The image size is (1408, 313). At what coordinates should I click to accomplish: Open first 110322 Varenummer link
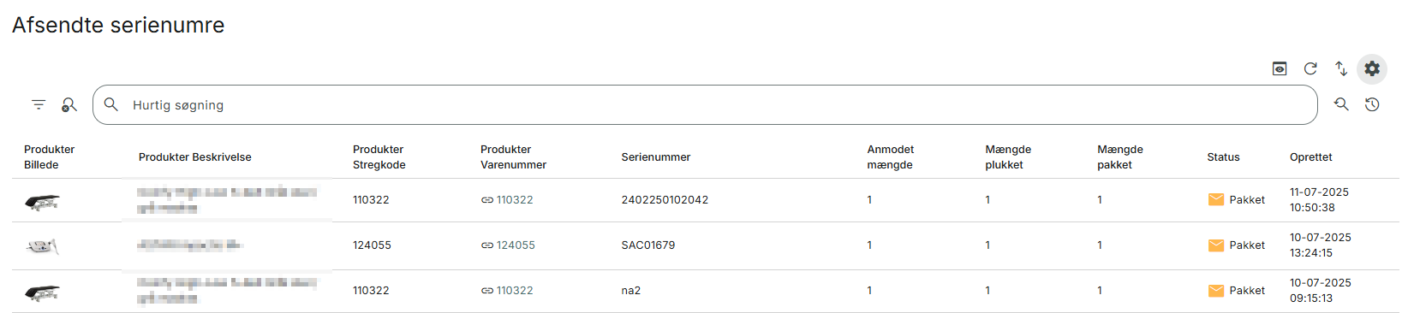[x=507, y=200]
